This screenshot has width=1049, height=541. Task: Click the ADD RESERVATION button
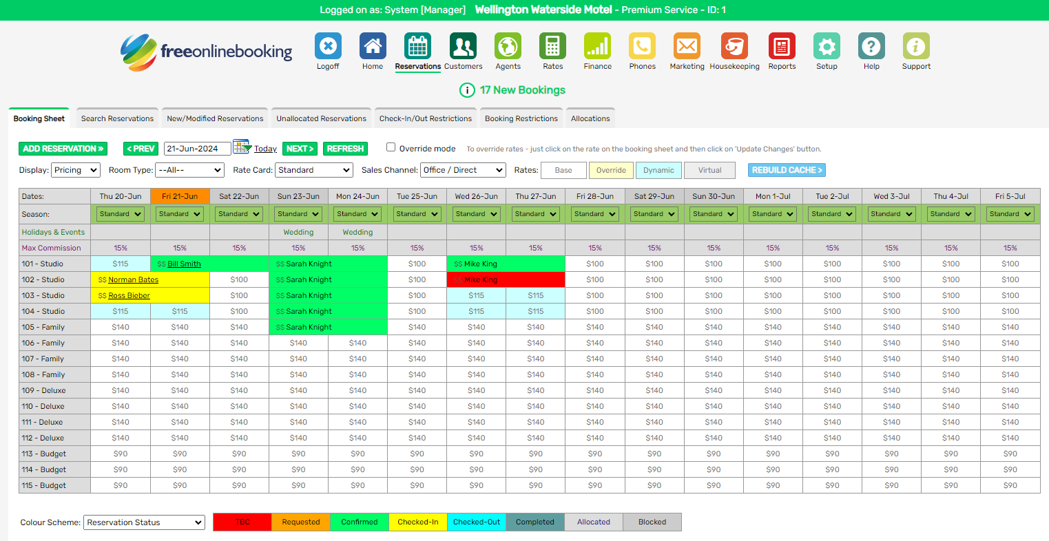tap(63, 149)
